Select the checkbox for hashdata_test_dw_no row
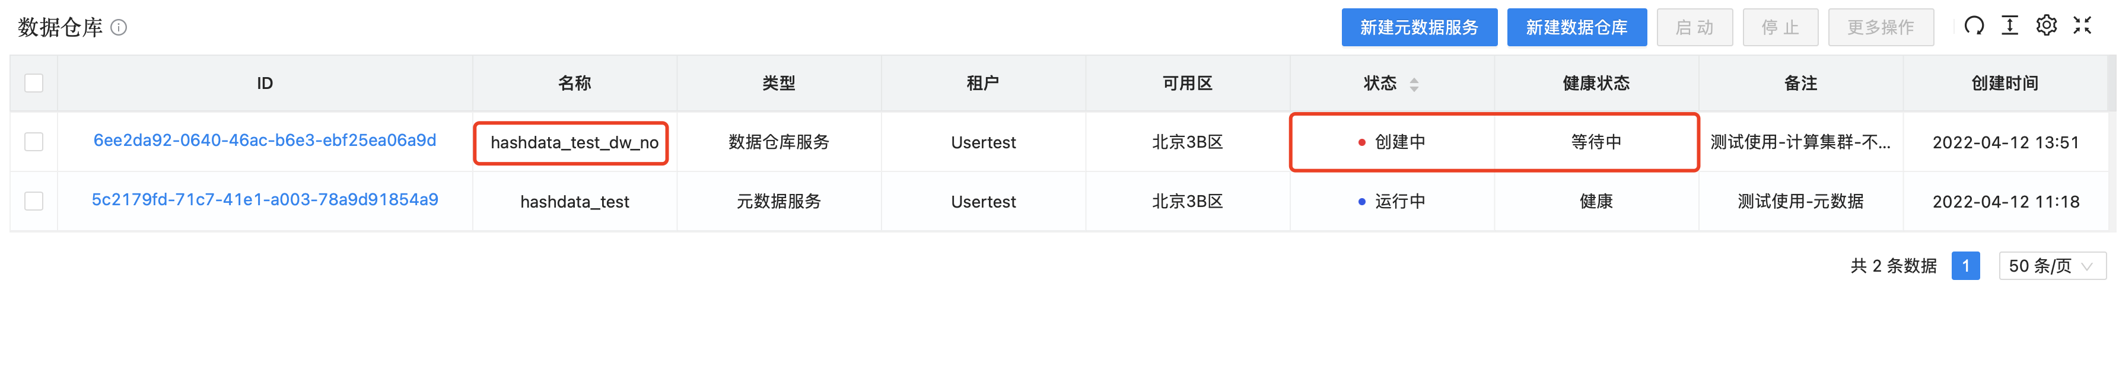The width and height of the screenshot is (2119, 382). 33,142
